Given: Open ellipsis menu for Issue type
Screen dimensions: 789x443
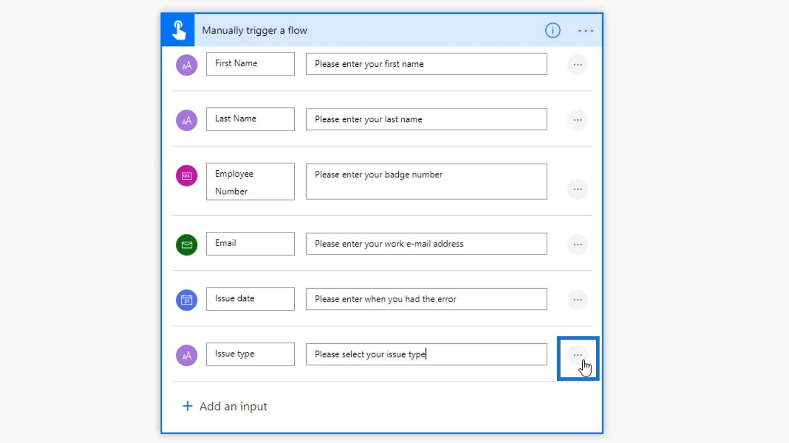Looking at the screenshot, I should tap(577, 355).
